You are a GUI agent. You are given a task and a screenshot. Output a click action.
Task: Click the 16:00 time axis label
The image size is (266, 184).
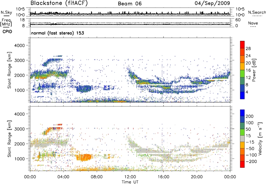pos(163,177)
